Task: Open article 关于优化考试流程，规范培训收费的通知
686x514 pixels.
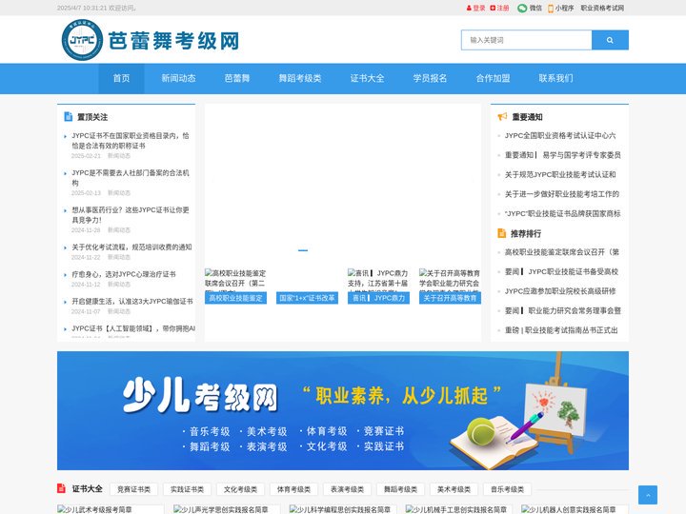Action: (x=131, y=247)
